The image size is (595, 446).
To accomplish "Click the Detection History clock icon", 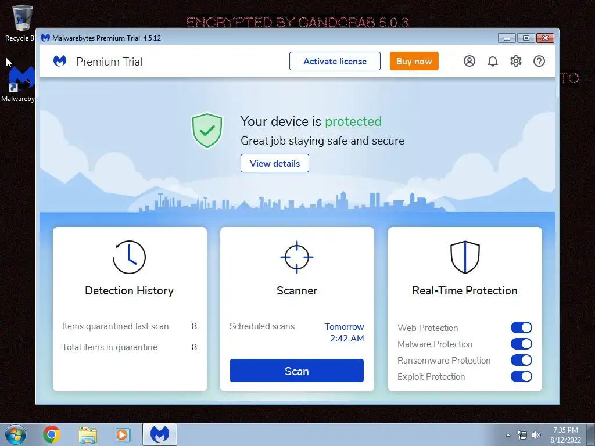I will [x=130, y=257].
